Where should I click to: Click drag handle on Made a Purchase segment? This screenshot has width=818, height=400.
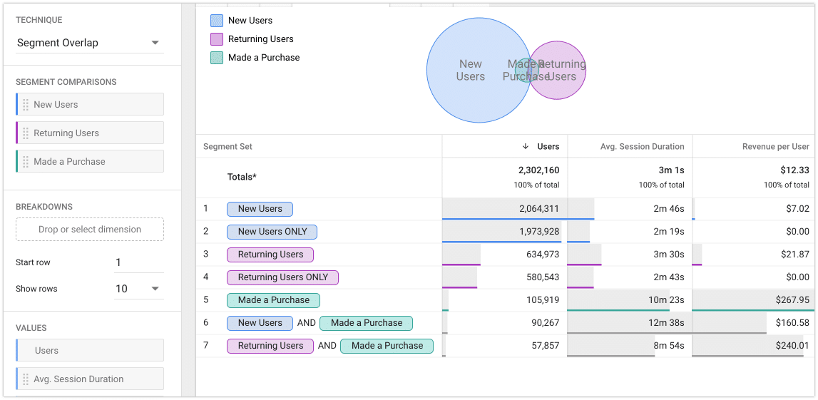pyautogui.click(x=26, y=162)
